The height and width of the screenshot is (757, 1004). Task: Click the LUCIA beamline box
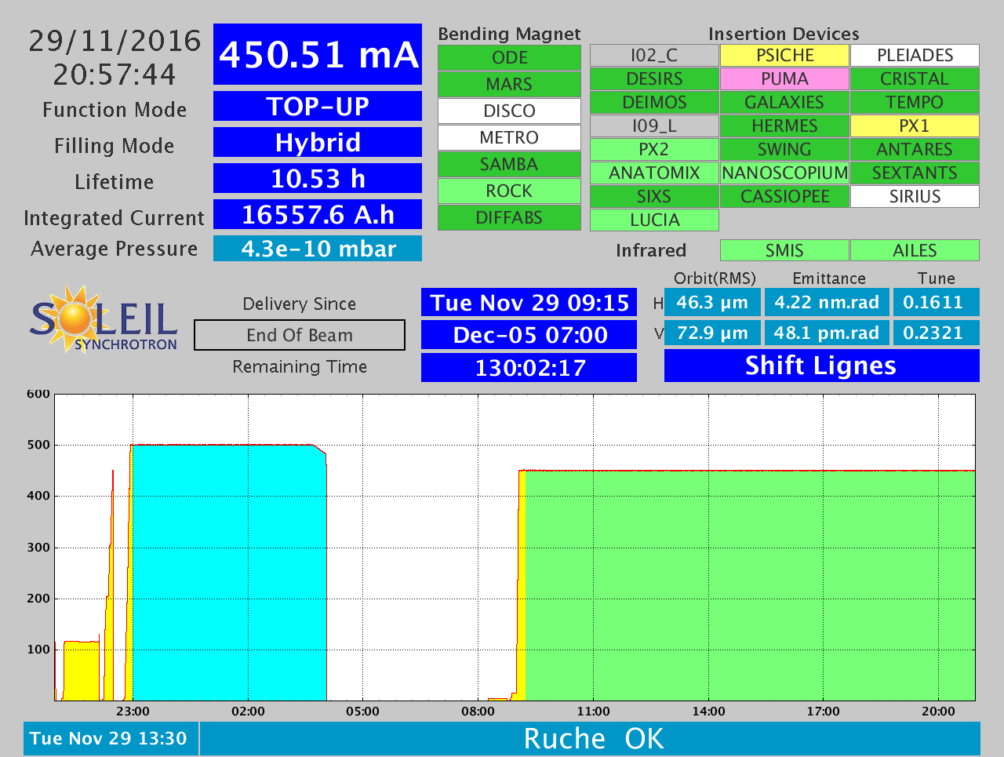pyautogui.click(x=654, y=220)
